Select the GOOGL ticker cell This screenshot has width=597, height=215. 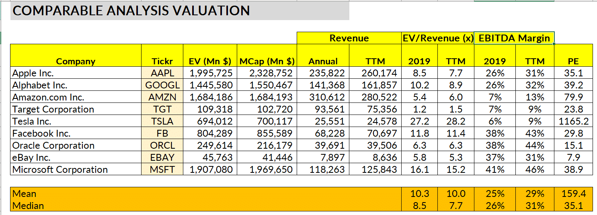click(162, 85)
